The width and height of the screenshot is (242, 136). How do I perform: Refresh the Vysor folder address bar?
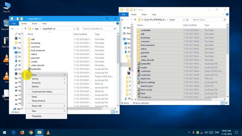click(188, 20)
